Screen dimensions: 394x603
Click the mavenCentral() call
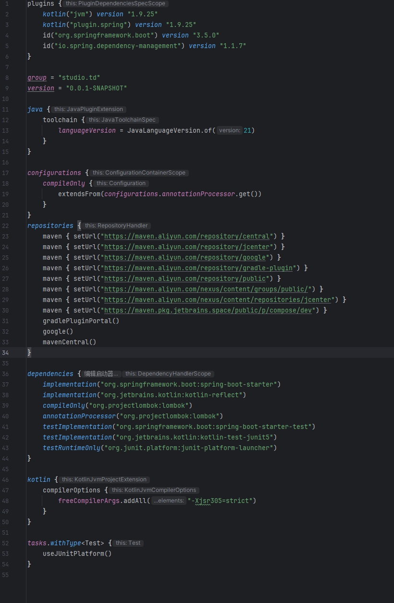coord(70,342)
